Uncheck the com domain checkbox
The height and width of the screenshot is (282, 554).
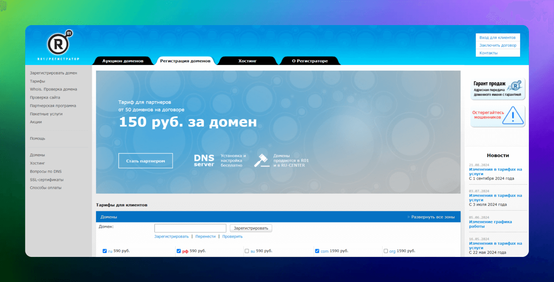click(317, 251)
